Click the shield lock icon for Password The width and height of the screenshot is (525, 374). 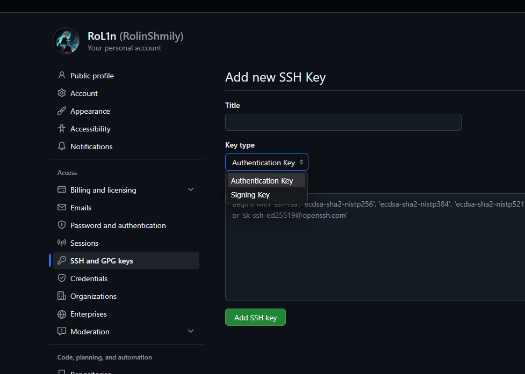62,225
